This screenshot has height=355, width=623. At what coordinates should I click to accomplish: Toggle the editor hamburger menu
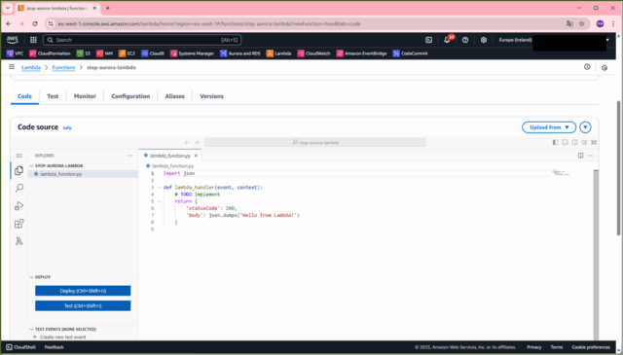[18, 156]
